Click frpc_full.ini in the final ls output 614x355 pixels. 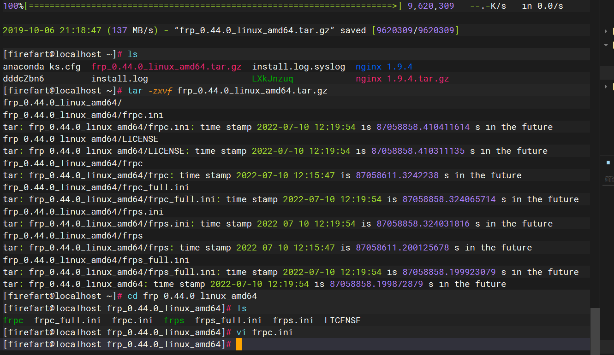pos(68,320)
